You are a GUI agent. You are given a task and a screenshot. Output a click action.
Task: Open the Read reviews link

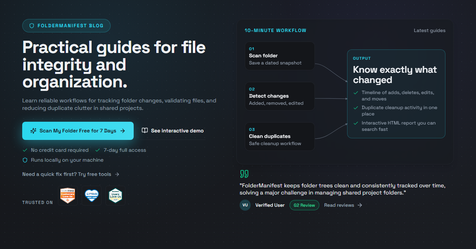coord(343,205)
